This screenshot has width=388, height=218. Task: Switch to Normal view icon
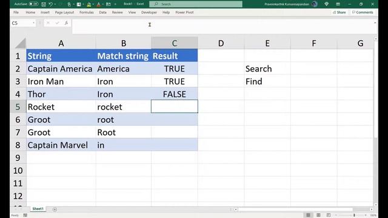point(308,215)
